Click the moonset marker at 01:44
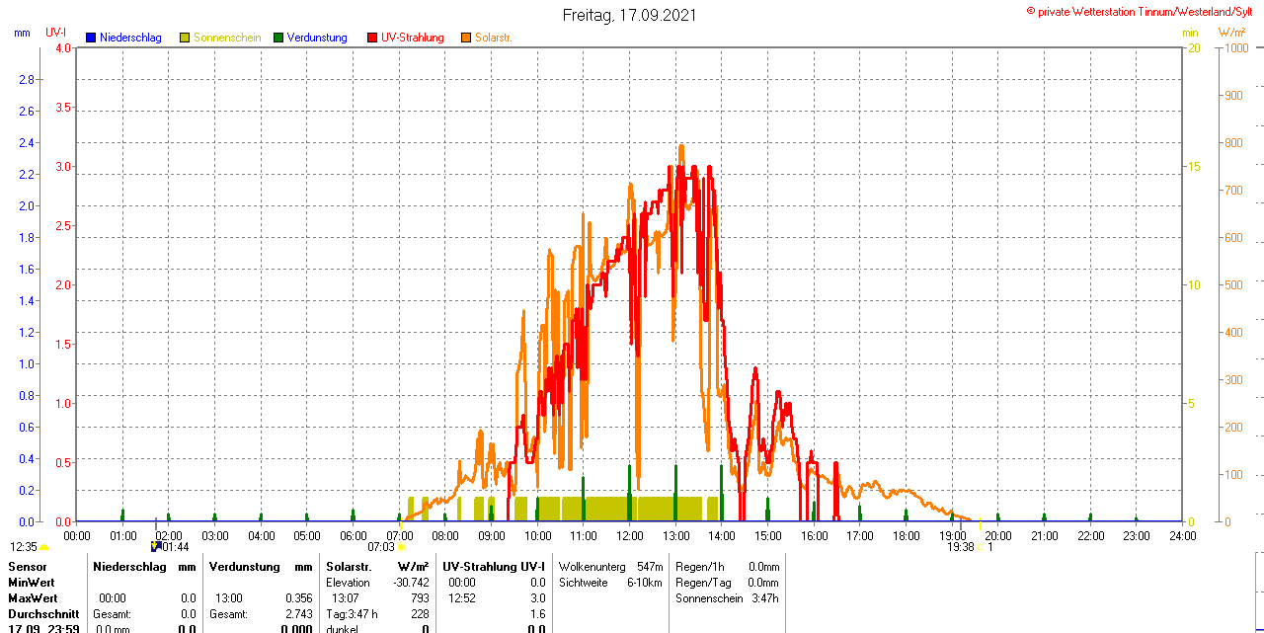The image size is (1264, 633). (x=155, y=546)
